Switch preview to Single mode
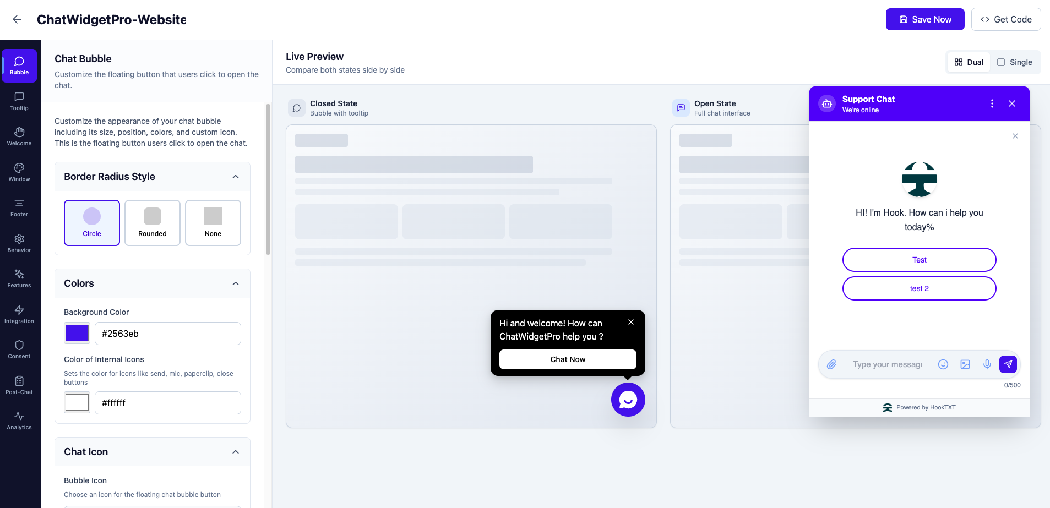Screen dimensions: 1050x508 (1015, 62)
